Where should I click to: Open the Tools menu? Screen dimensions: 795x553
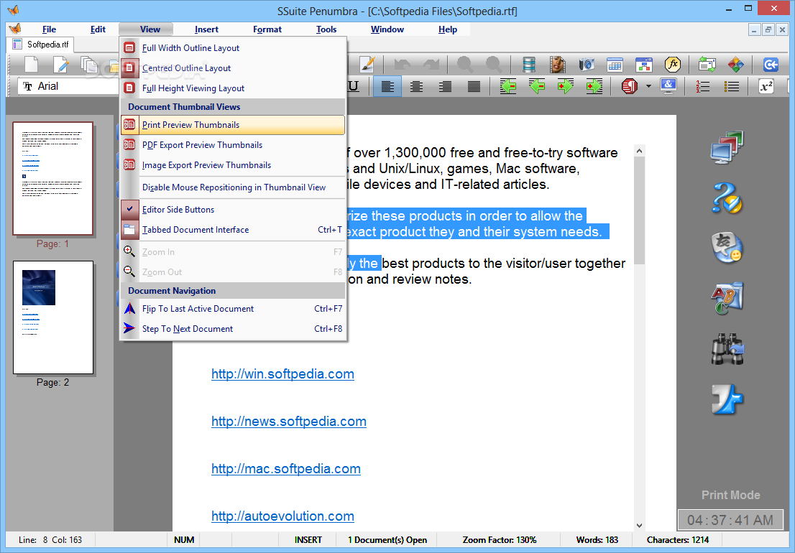326,29
